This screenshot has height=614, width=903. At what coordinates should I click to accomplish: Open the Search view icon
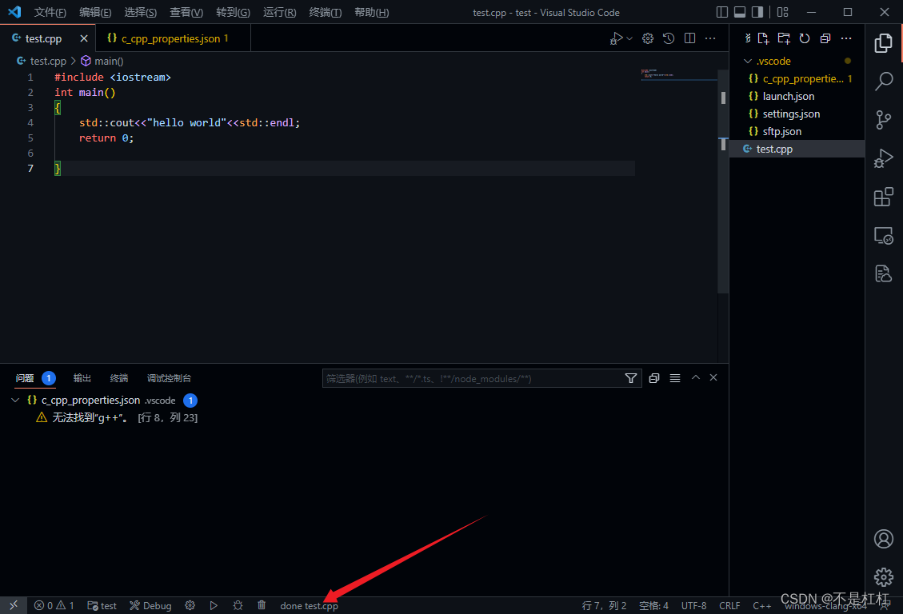pos(883,81)
